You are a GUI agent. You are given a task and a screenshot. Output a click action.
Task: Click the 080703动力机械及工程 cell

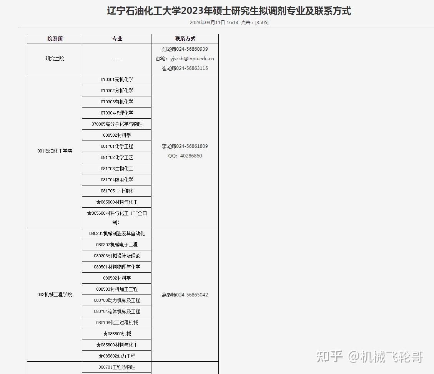click(x=117, y=301)
